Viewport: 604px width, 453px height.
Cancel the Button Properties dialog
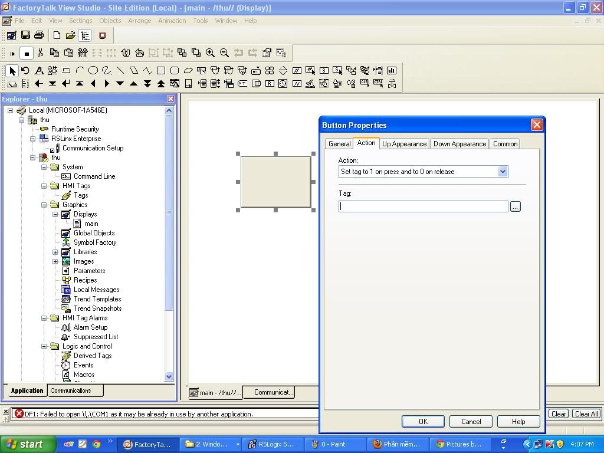click(x=471, y=421)
